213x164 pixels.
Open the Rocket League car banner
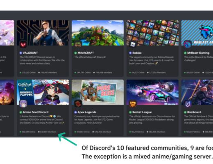pos(152,92)
